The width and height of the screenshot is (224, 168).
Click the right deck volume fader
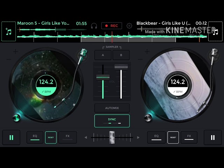[121, 67]
